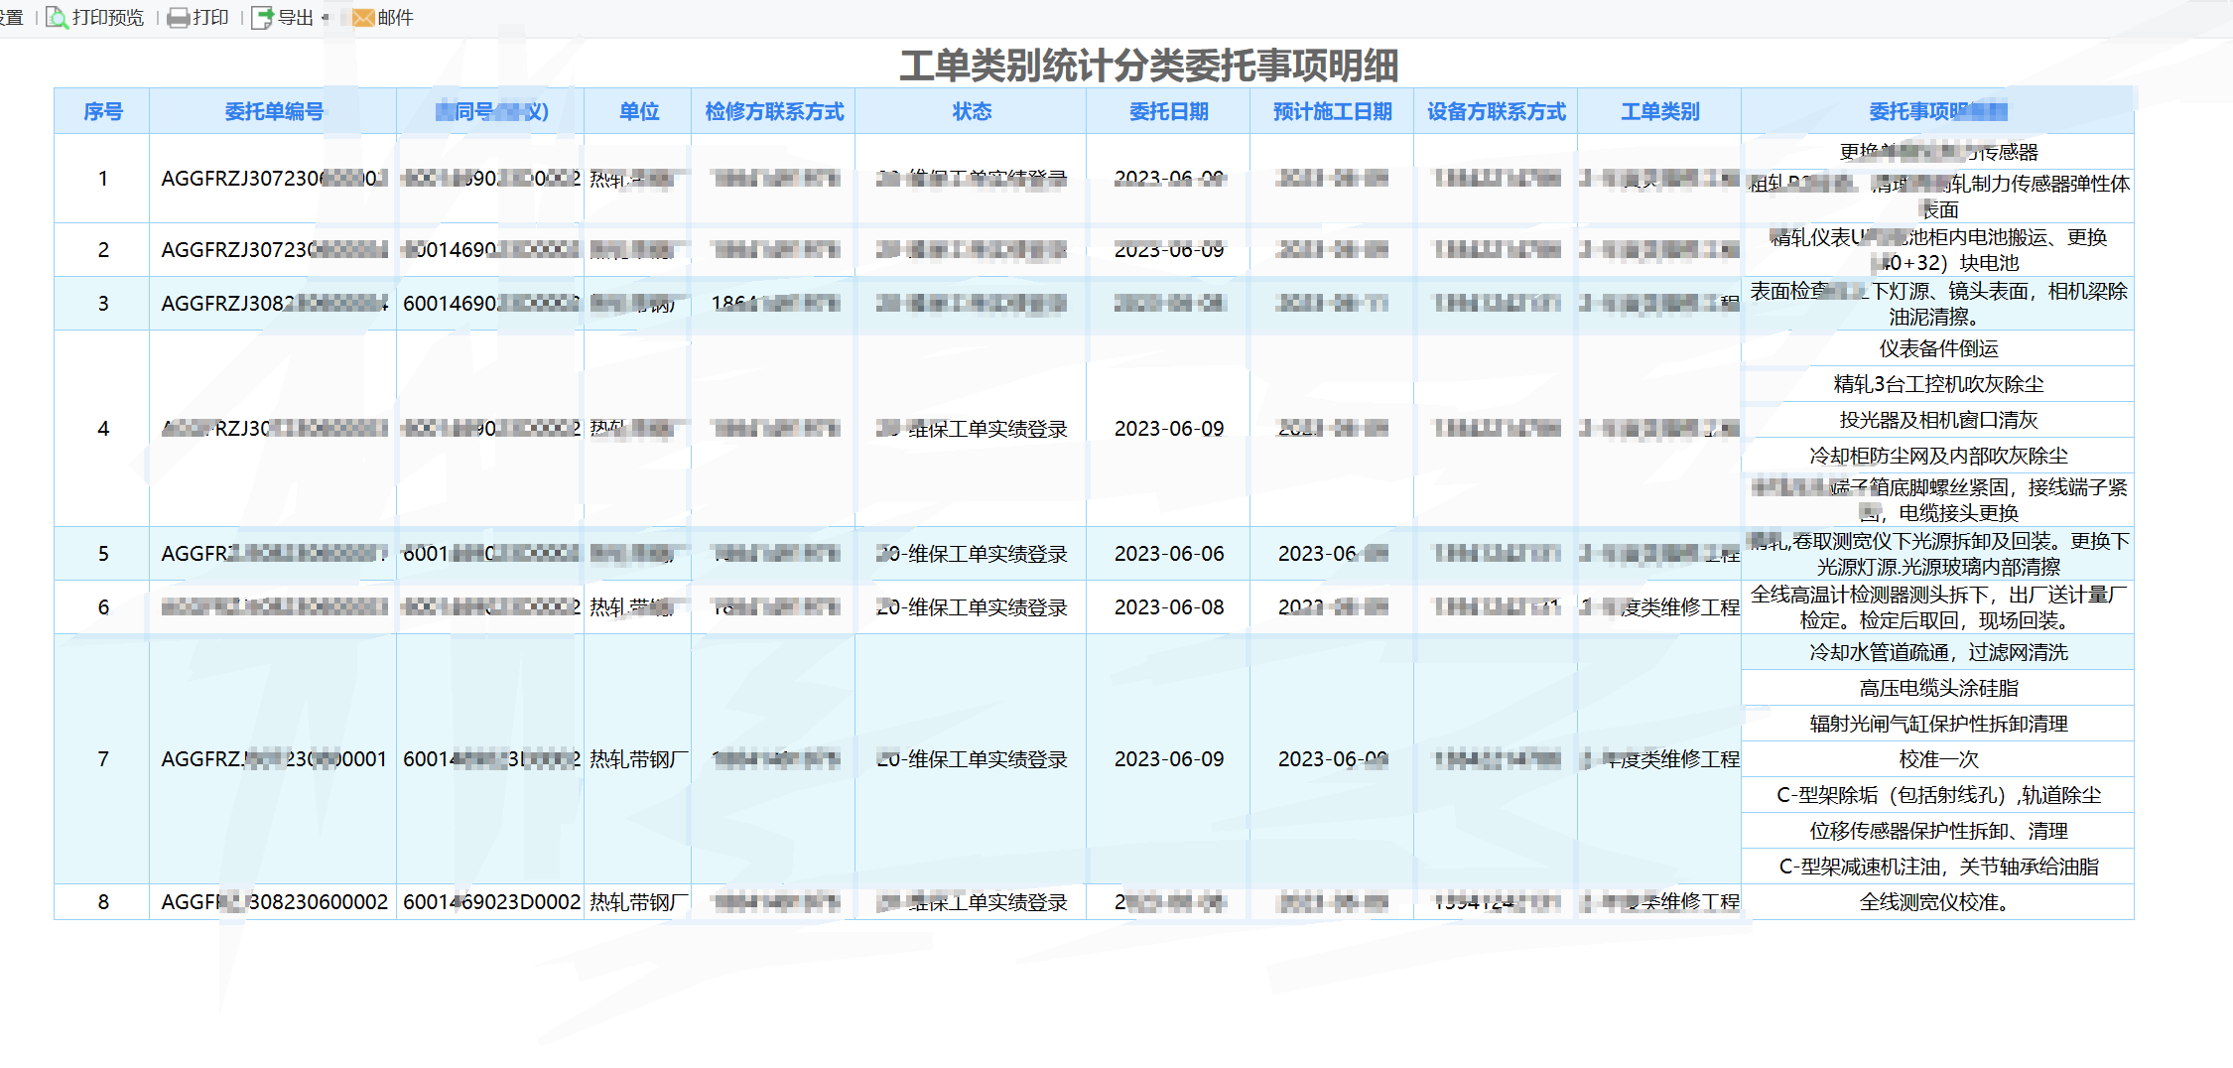The width and height of the screenshot is (2233, 1068).
Task: Click 热轧带钢厂 unit cell in row 8
Action: pos(638,902)
